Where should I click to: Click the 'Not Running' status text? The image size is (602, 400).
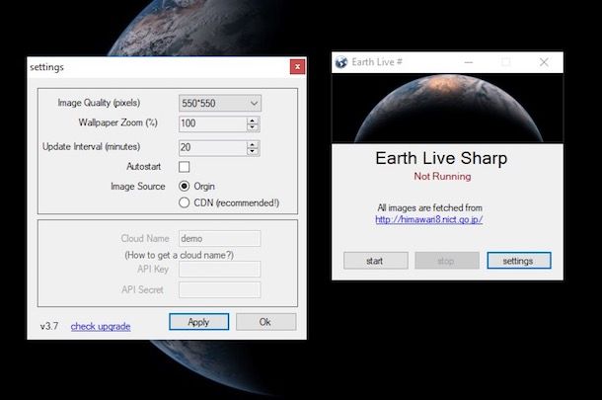tap(442, 177)
